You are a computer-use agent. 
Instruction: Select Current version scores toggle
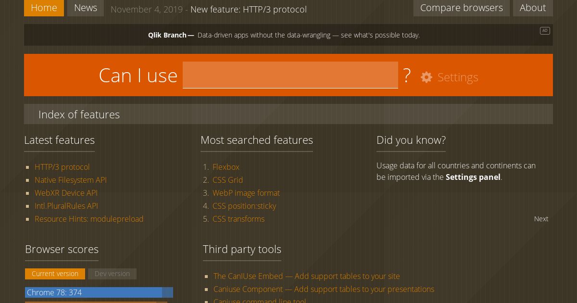[55, 274]
